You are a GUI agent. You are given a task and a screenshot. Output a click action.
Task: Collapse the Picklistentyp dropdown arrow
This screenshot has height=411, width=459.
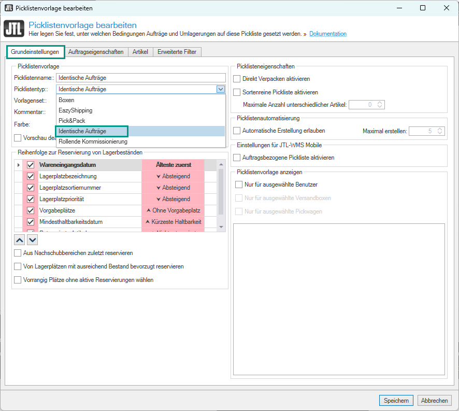(x=221, y=89)
